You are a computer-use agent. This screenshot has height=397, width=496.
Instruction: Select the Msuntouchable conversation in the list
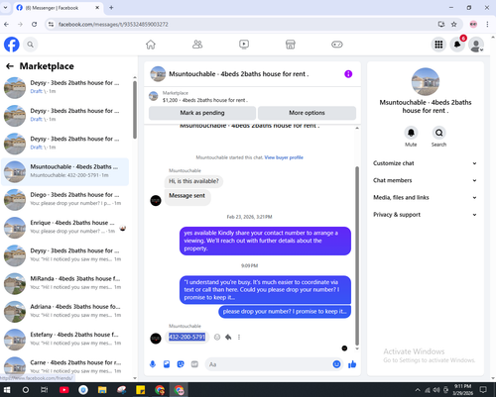pyautogui.click(x=65, y=171)
